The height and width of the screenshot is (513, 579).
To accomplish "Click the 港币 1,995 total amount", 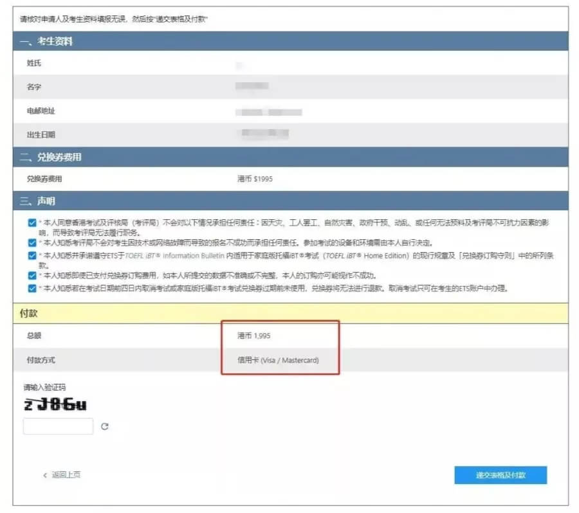I will (253, 336).
